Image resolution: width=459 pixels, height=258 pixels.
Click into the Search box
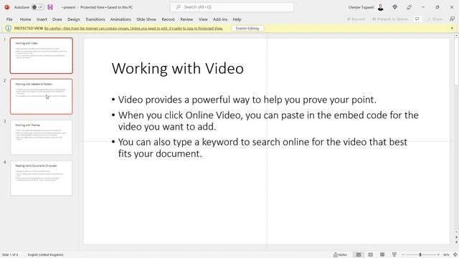coord(232,7)
